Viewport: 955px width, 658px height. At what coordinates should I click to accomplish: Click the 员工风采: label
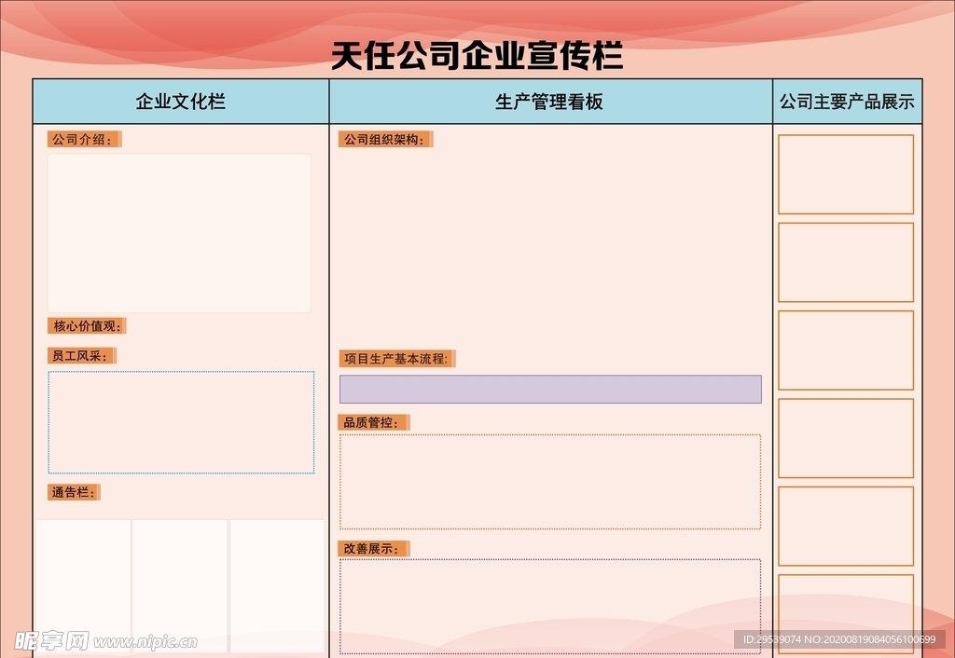tap(82, 355)
